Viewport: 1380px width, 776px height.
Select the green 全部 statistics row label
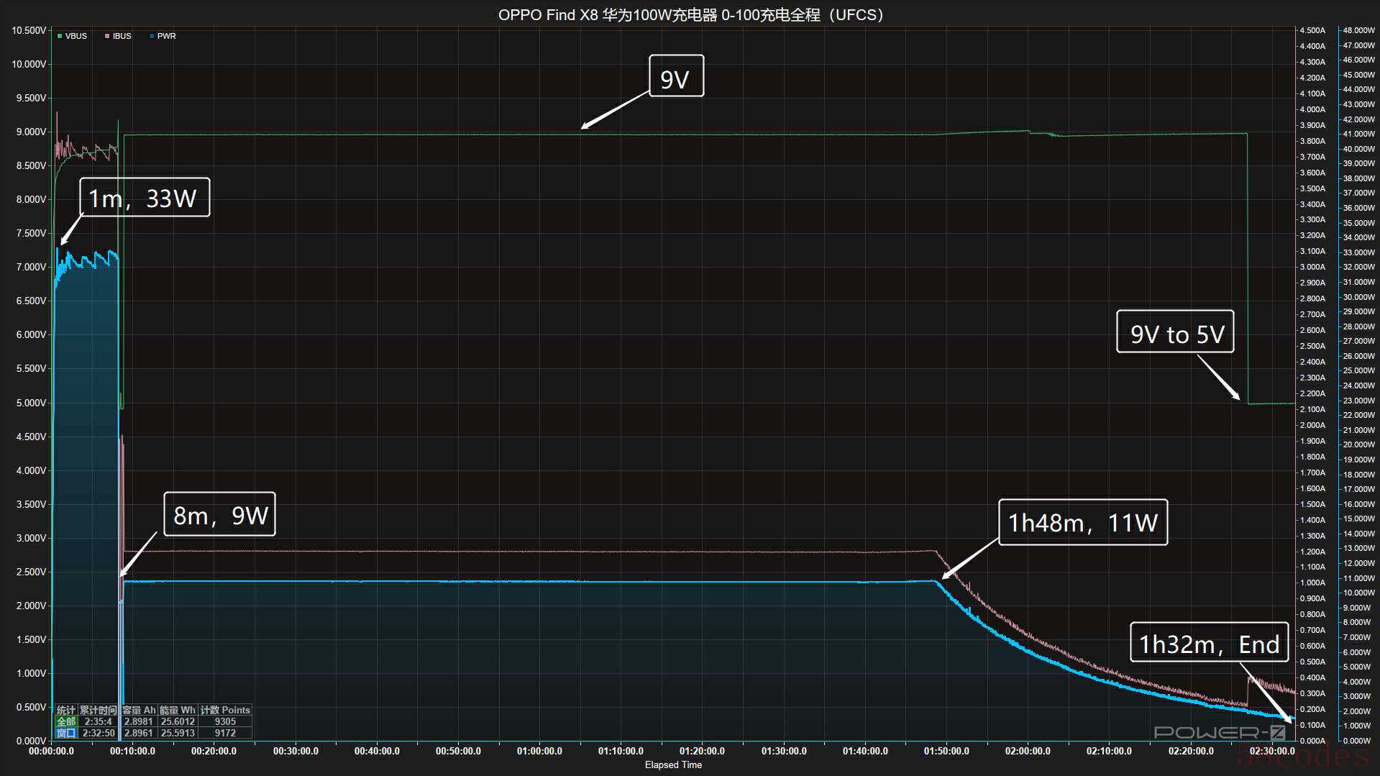[x=66, y=721]
